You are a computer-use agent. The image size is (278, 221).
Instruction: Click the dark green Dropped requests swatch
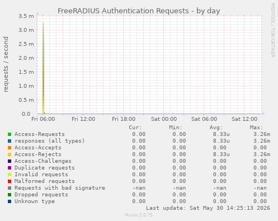[10, 195]
